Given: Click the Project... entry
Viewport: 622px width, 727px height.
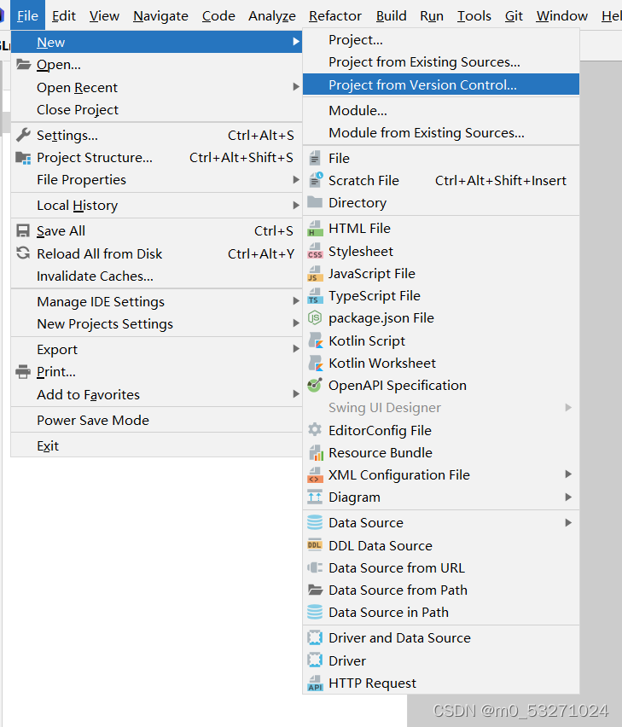Looking at the screenshot, I should click(441, 40).
